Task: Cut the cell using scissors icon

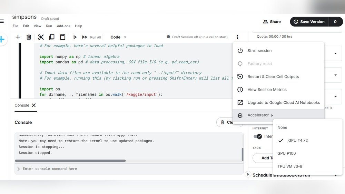Action: [x=41, y=37]
